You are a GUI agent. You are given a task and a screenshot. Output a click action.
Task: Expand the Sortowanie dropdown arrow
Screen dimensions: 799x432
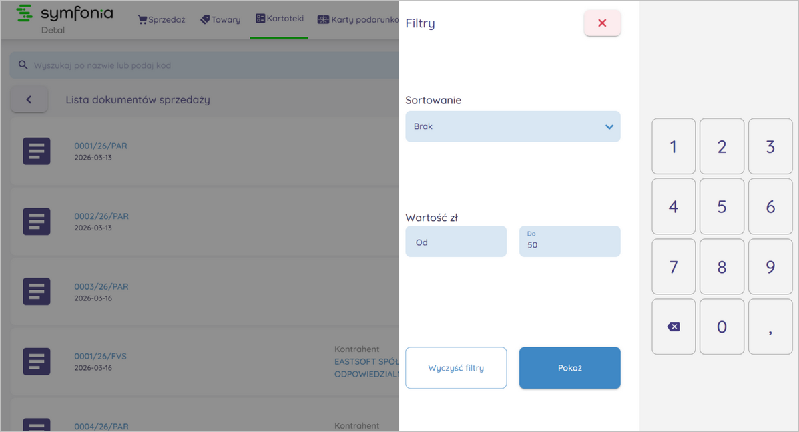(609, 126)
